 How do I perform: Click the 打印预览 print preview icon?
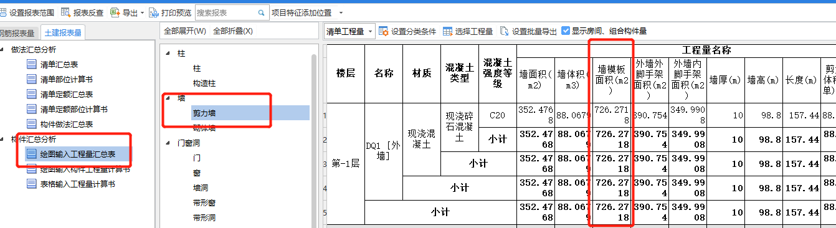point(154,12)
